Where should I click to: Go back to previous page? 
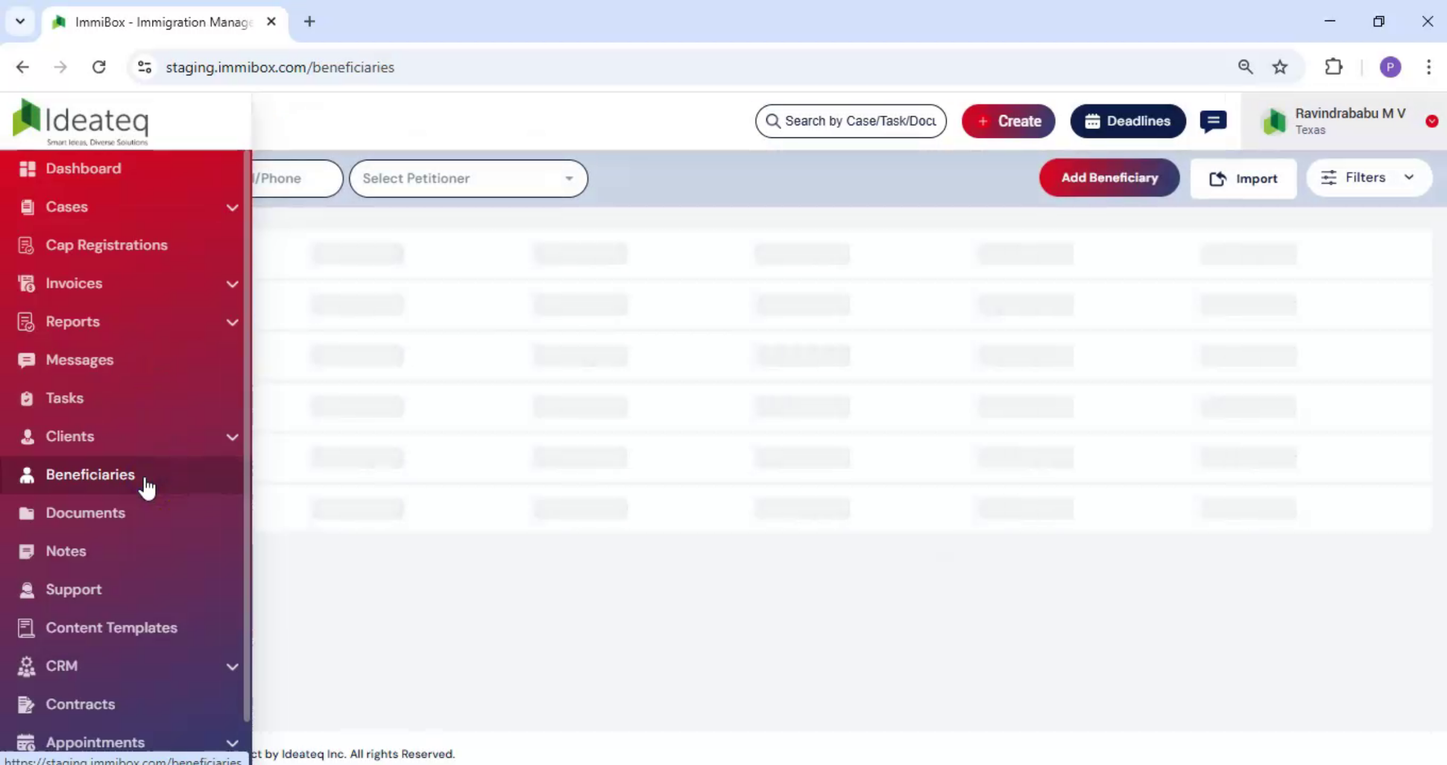point(22,67)
